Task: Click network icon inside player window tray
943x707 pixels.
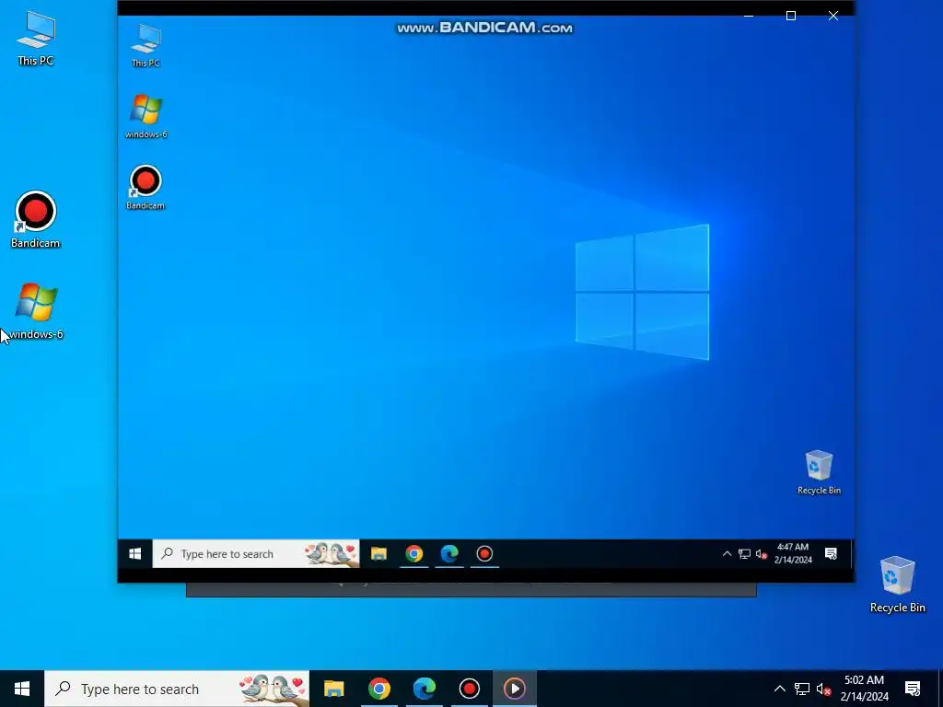Action: 744,553
